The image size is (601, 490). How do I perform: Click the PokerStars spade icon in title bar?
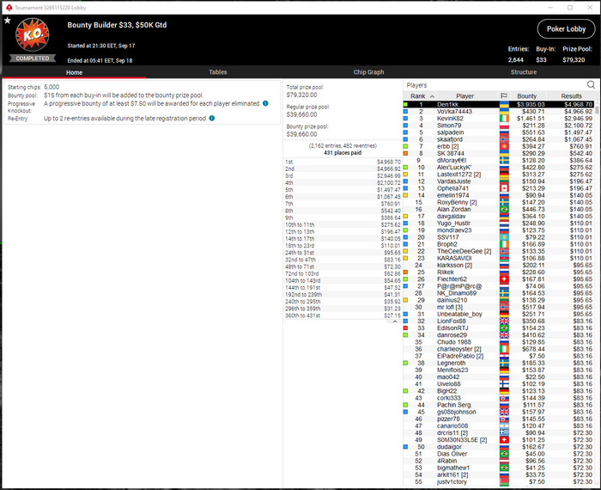[9, 8]
